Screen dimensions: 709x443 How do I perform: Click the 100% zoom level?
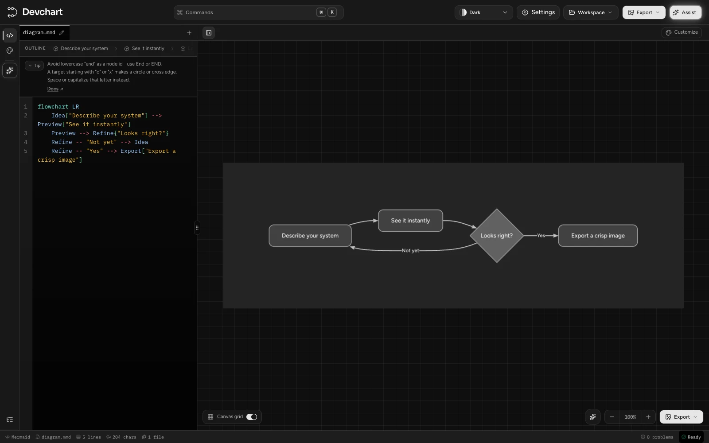point(630,417)
